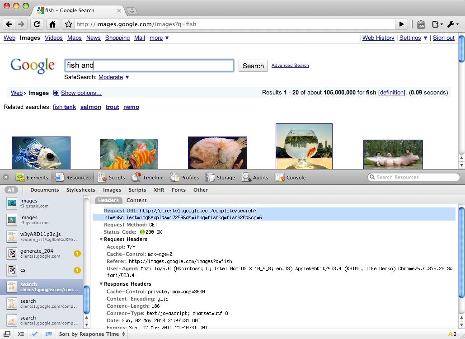Reload the page with the refresh icon

tap(37, 24)
